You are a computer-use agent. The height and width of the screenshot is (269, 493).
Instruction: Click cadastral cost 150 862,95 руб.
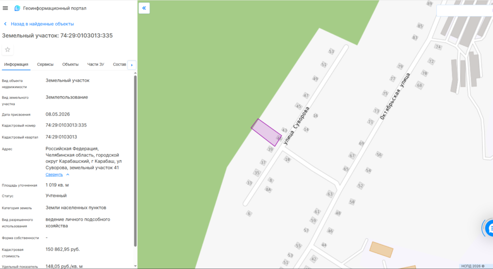tap(63, 249)
